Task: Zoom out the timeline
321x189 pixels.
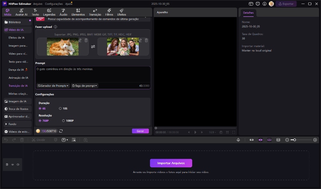Action: 287,140
